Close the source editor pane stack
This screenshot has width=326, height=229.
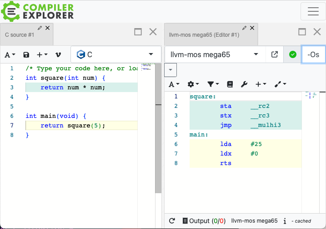click(x=153, y=32)
